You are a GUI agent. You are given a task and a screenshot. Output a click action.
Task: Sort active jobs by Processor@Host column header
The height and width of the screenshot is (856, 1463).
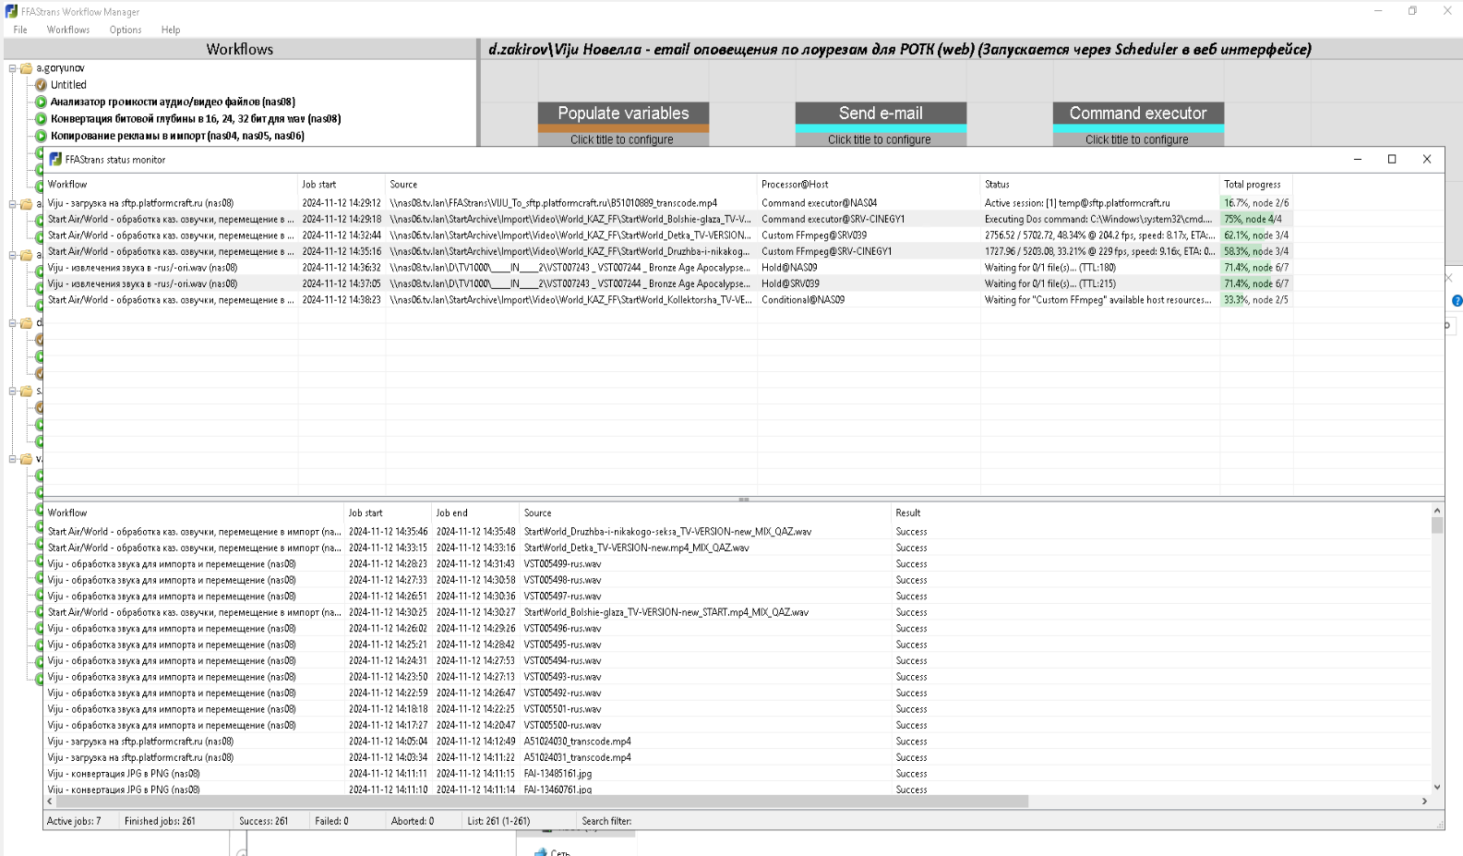click(x=869, y=185)
